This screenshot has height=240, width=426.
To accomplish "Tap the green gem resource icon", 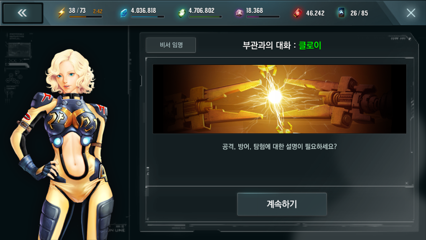I will pos(181,13).
